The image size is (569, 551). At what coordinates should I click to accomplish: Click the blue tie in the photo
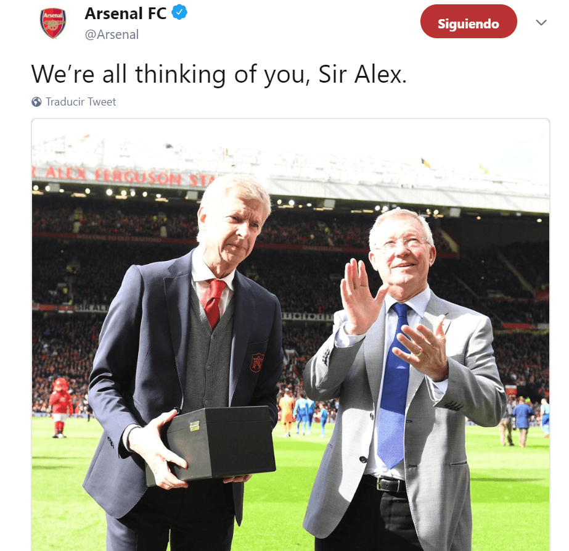[395, 385]
